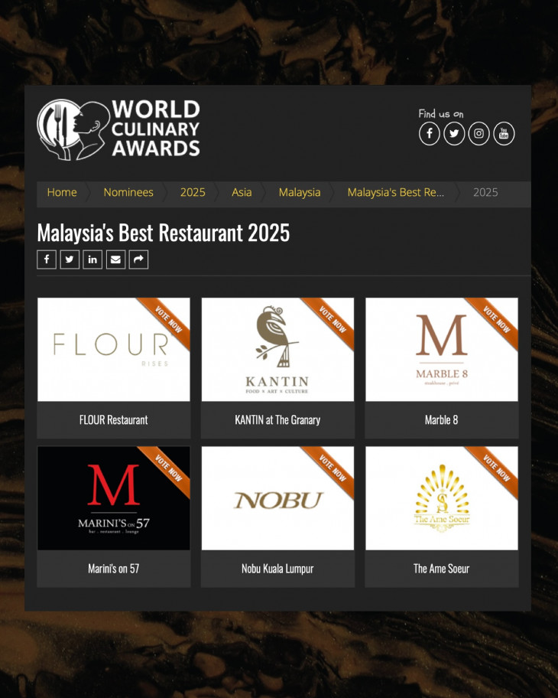This screenshot has width=558, height=698.
Task: Open the Marble 8 name link
Action: (x=441, y=419)
